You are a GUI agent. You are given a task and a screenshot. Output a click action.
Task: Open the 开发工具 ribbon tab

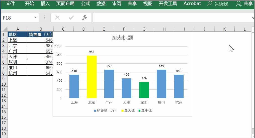pos(168,4)
